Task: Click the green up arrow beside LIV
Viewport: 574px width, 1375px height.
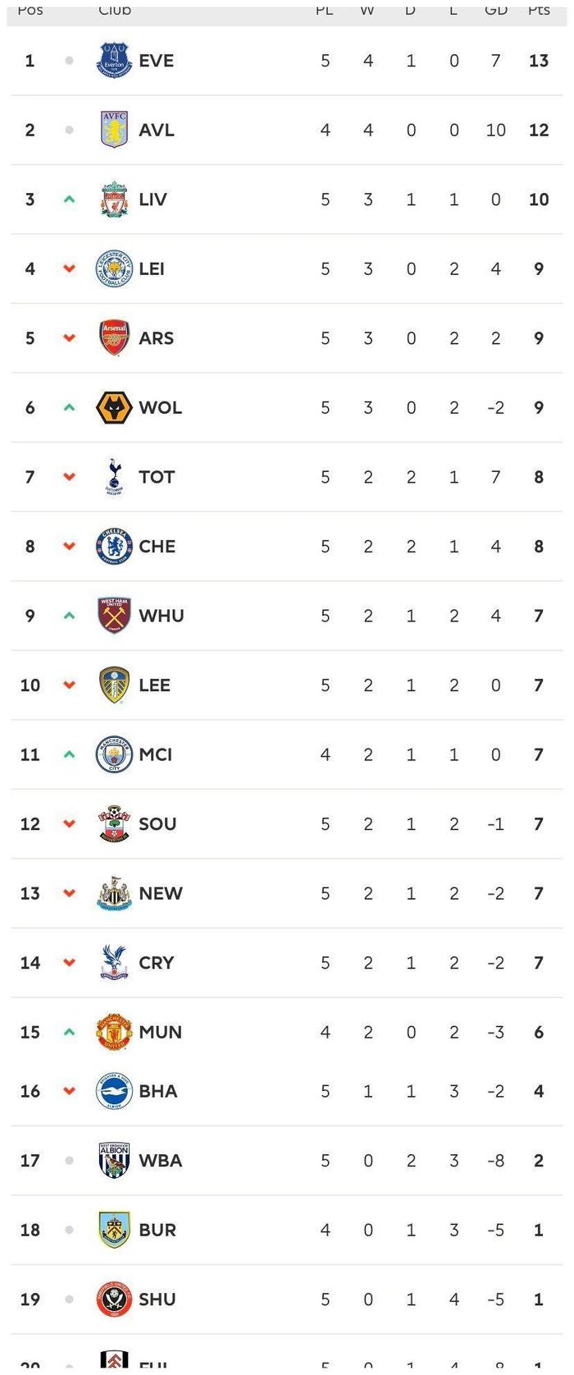Action: 70,199
